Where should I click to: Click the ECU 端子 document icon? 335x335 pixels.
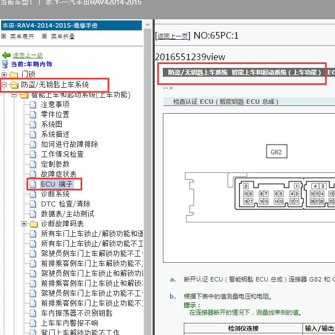(33, 184)
